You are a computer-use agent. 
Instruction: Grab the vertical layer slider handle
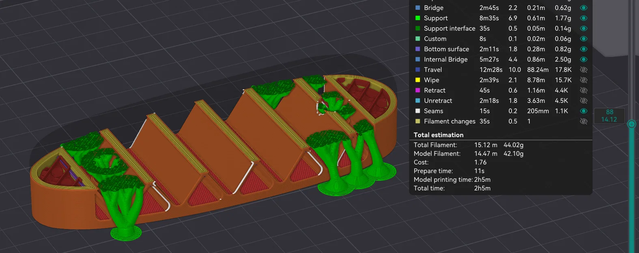point(631,124)
